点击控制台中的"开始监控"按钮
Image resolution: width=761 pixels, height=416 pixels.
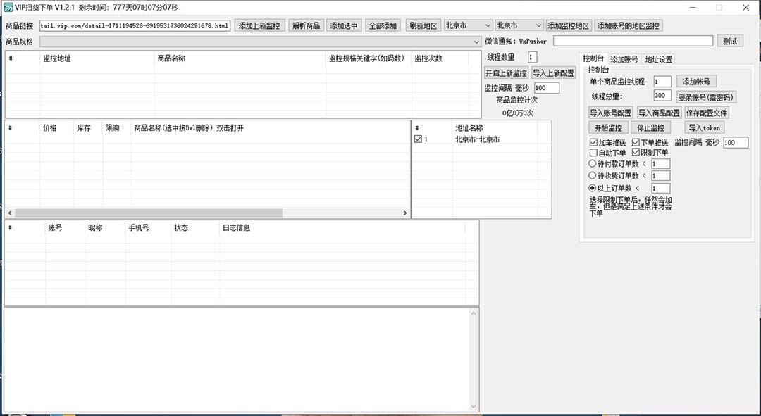pyautogui.click(x=608, y=127)
